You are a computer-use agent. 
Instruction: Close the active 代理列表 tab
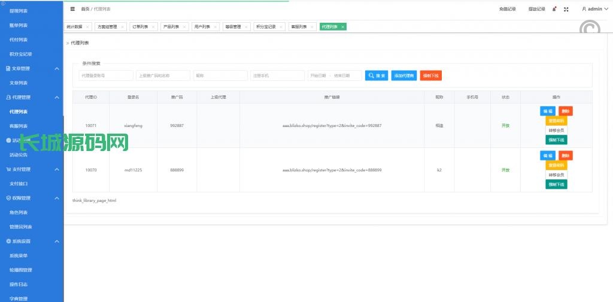[x=342, y=27]
